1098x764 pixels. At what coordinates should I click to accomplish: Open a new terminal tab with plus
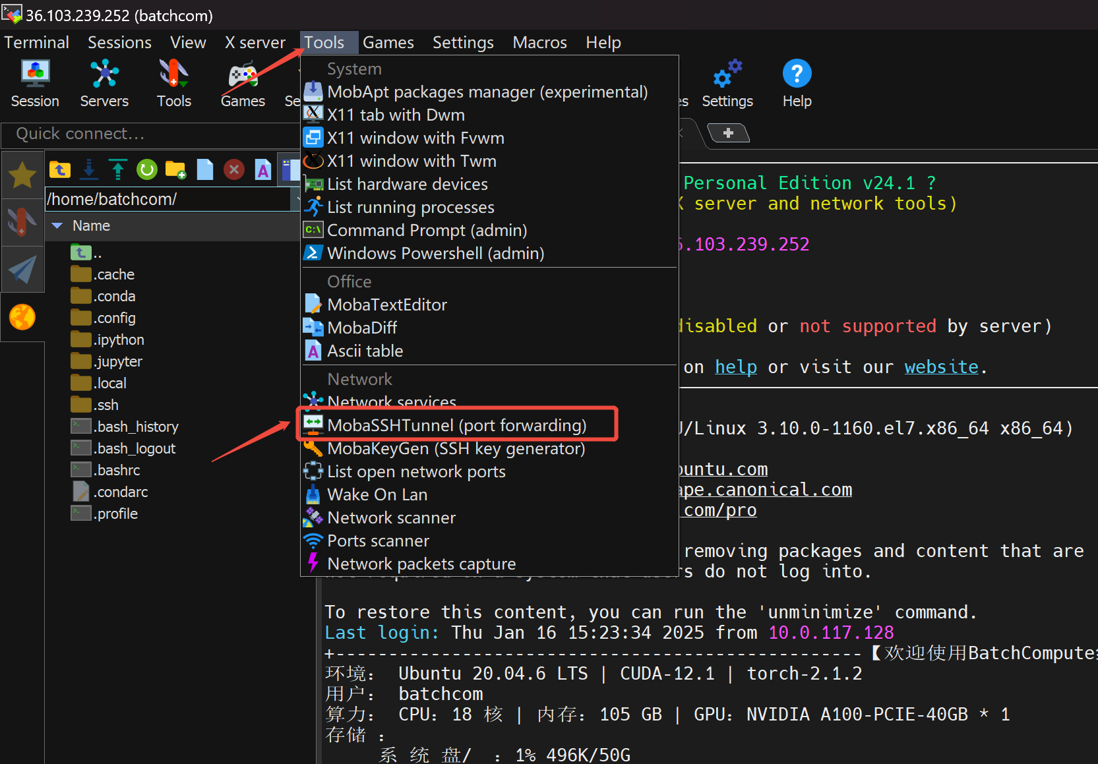[x=728, y=133]
